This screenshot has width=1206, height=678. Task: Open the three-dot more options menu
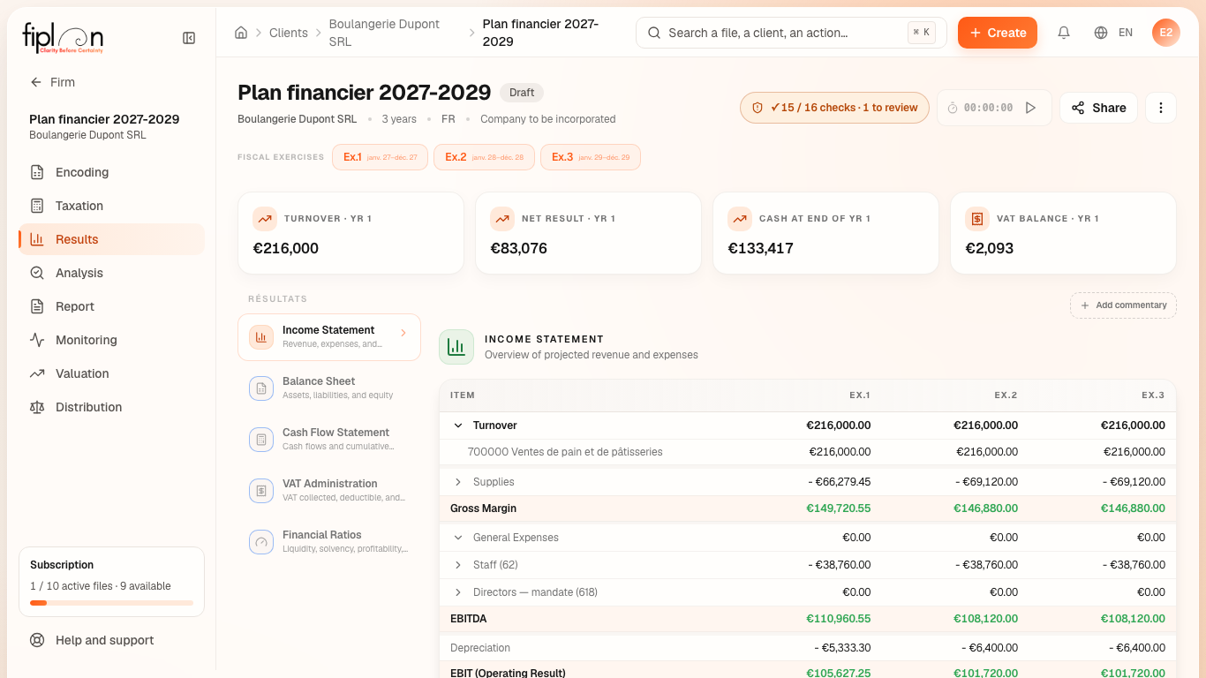(x=1161, y=108)
